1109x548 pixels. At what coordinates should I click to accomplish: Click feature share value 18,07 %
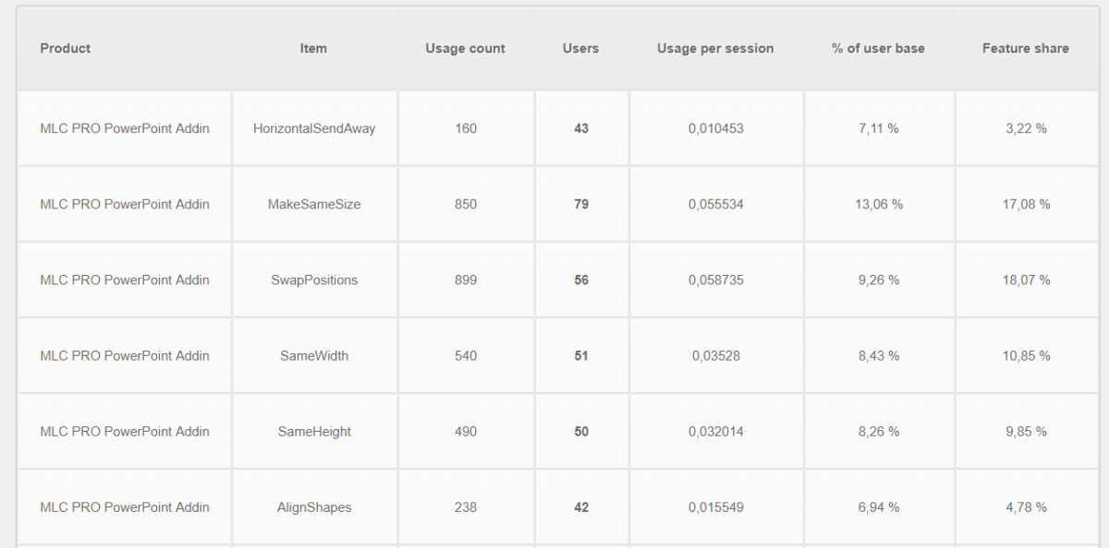point(1026,280)
